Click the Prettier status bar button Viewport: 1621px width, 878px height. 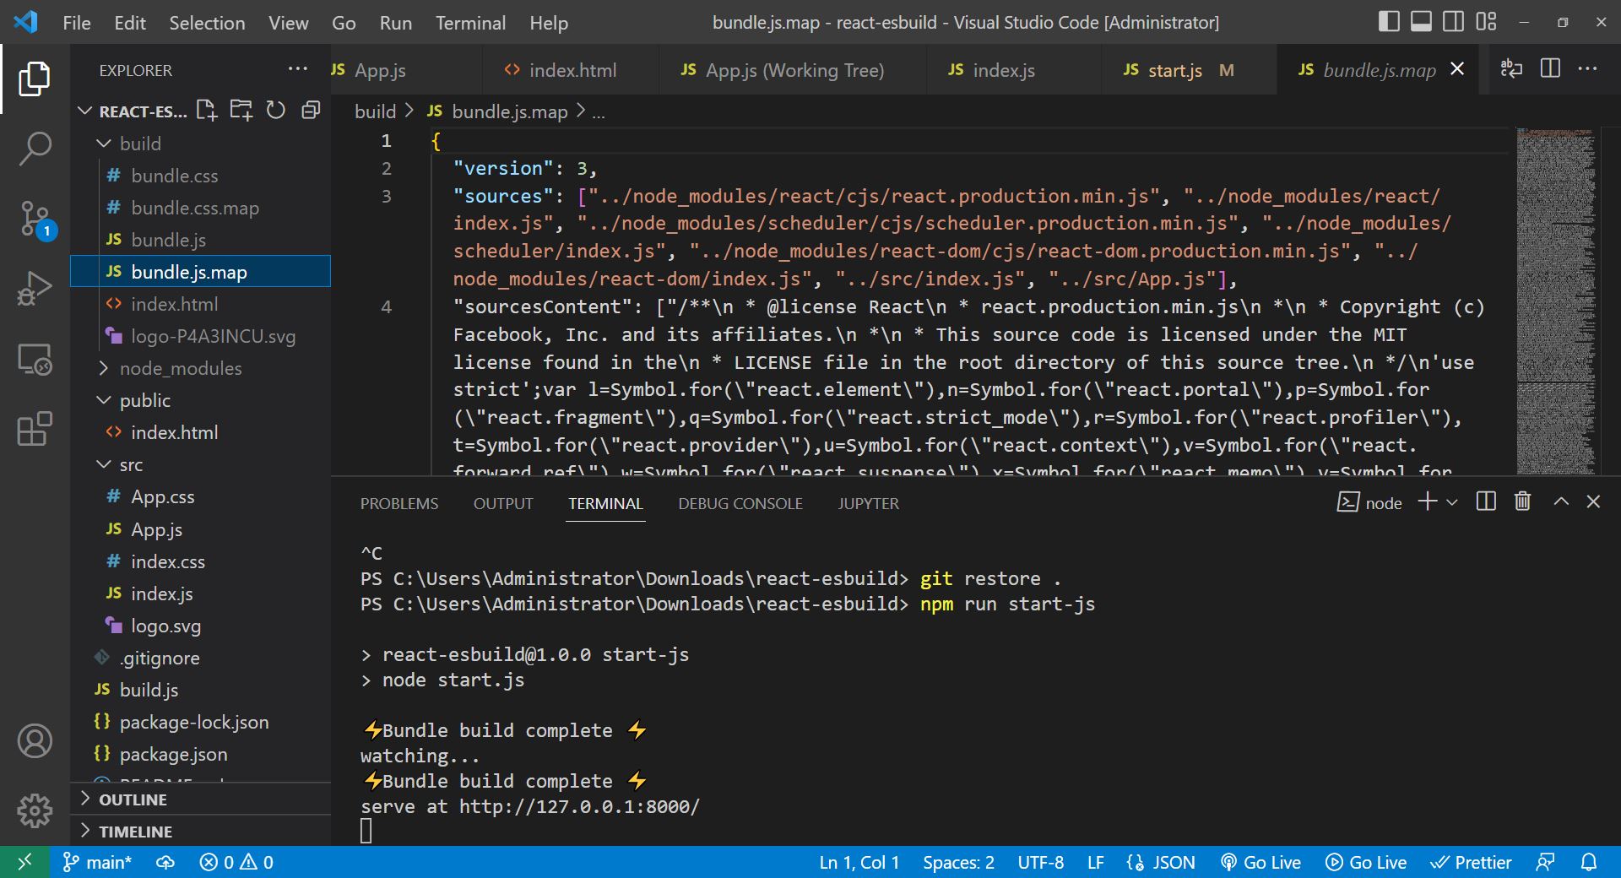1471,862
